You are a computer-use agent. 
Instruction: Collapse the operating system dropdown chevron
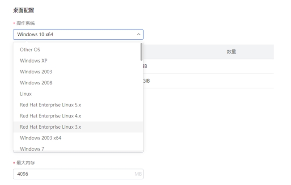pos(138,34)
